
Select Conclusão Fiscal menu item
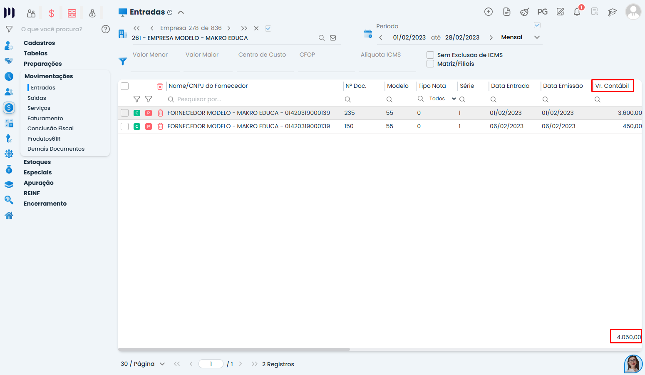(50, 128)
